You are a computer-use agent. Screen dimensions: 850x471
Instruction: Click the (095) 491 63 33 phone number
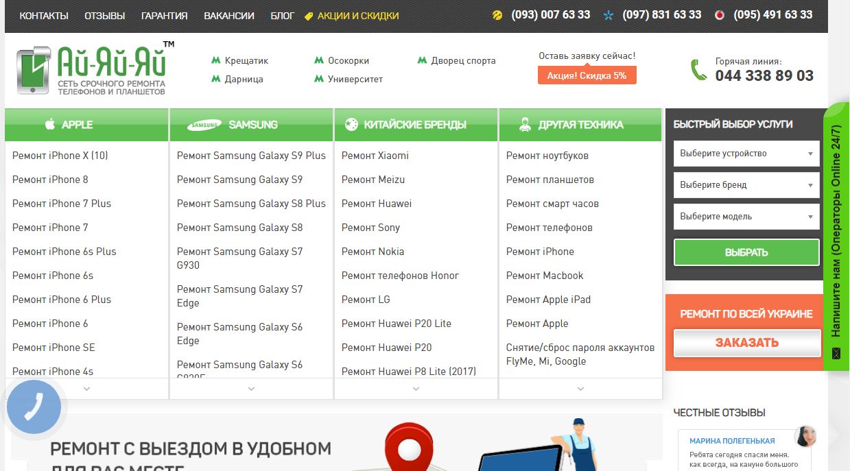(x=773, y=14)
